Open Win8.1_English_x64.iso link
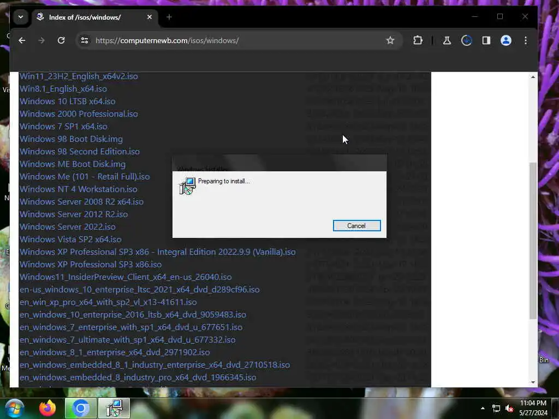Viewport: 559px width, 419px height. tap(63, 89)
